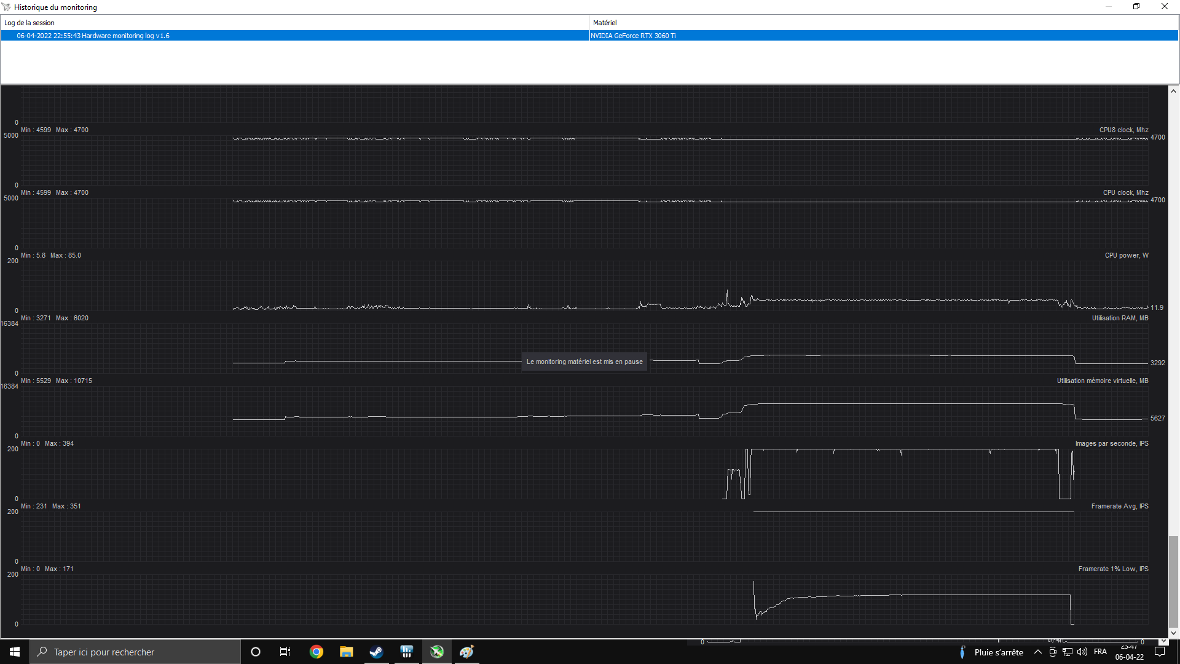Click the Min : 0 Max : 394 readout

[47, 444]
